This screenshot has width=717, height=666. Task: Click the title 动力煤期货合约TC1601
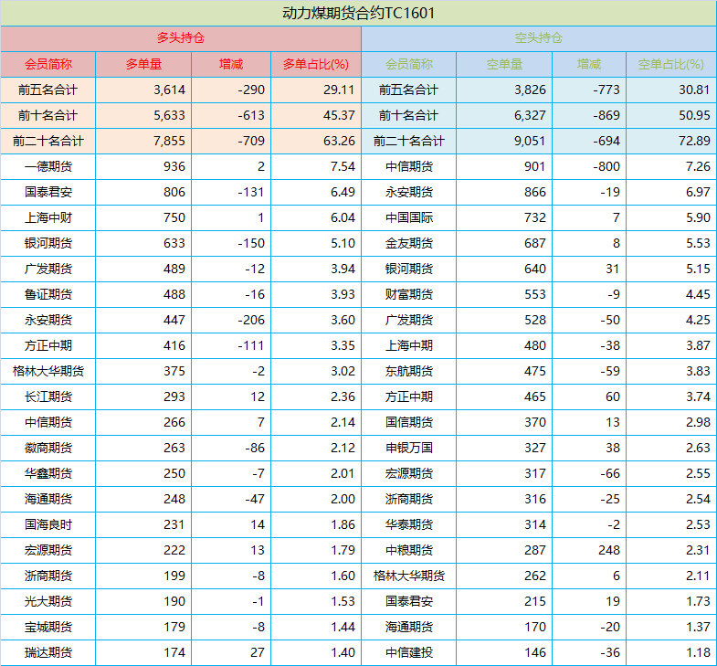click(358, 13)
